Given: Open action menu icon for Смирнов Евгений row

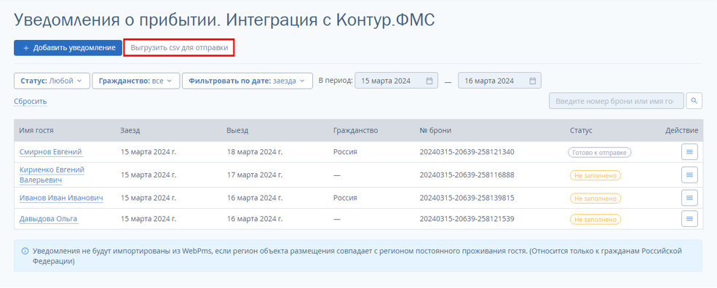Looking at the screenshot, I should [689, 152].
